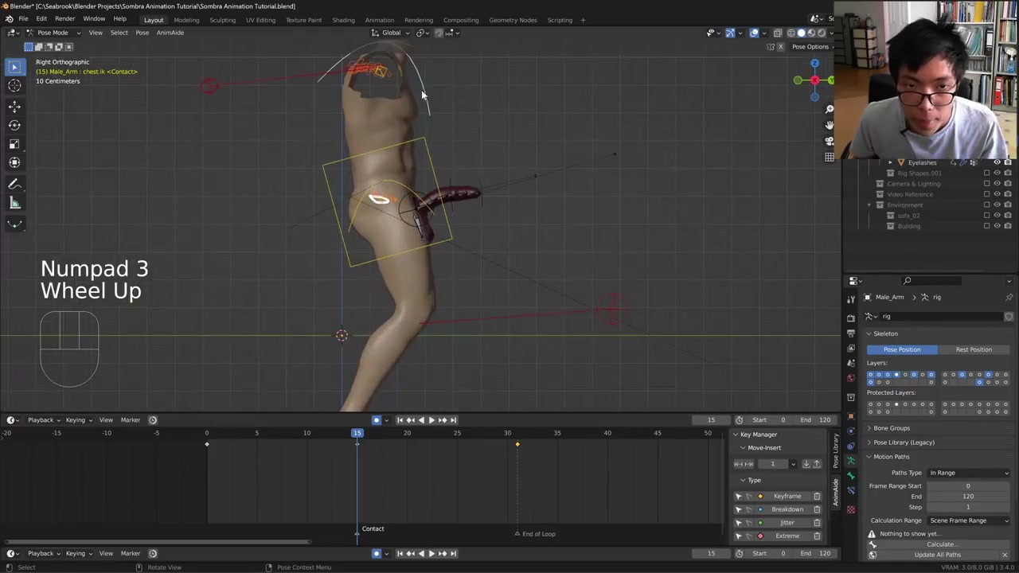
Task: Open the AnimAide menu in viewport header
Action: coord(170,33)
